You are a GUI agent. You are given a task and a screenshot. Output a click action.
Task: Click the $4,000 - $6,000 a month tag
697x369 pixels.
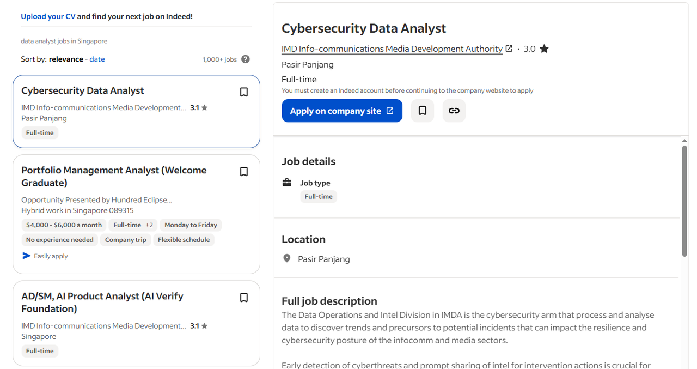point(64,225)
